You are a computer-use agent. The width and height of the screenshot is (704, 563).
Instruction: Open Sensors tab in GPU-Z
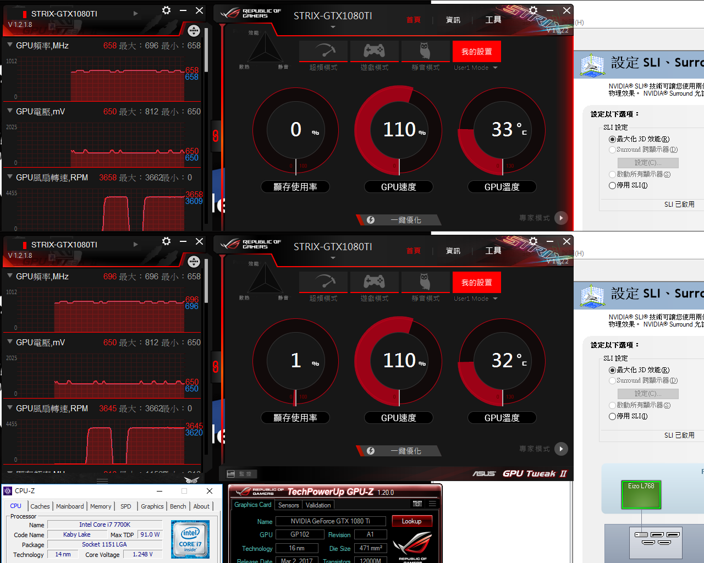click(288, 505)
